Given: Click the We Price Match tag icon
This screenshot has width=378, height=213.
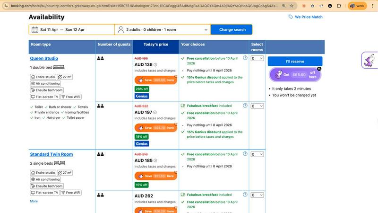Looking at the screenshot, I should pos(291,17).
